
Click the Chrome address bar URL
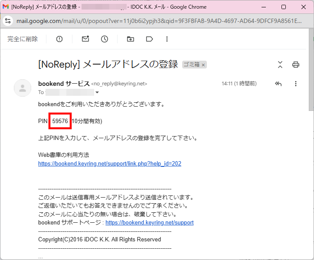click(159, 21)
